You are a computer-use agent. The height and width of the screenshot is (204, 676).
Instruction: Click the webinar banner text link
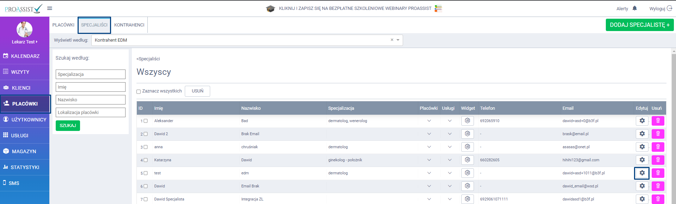click(x=355, y=8)
